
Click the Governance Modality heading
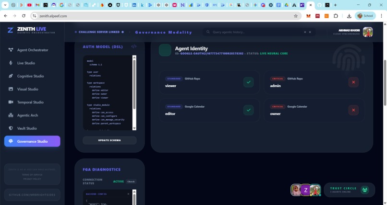(163, 32)
